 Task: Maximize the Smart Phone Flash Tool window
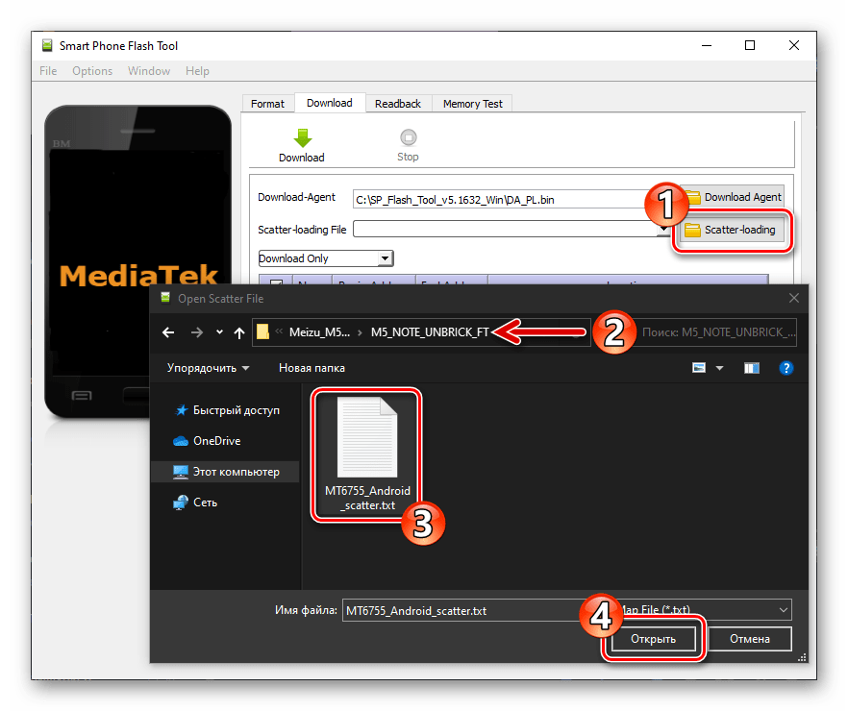point(750,45)
